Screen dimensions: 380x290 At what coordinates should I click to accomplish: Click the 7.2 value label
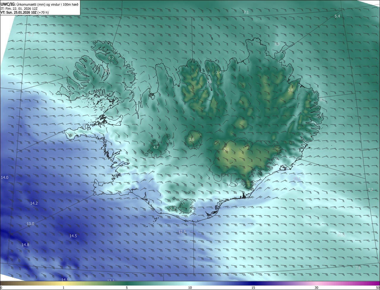(370, 189)
